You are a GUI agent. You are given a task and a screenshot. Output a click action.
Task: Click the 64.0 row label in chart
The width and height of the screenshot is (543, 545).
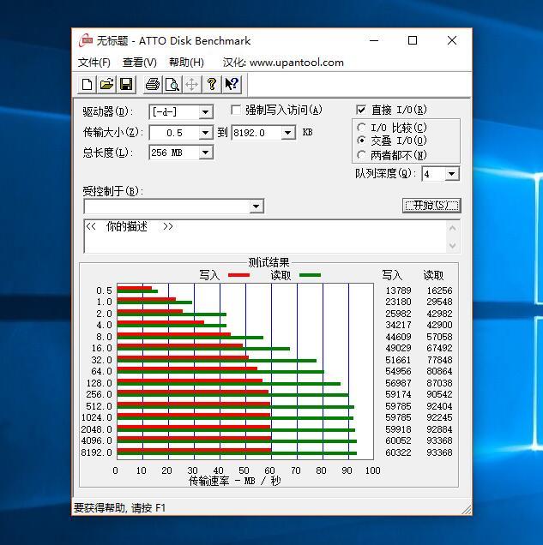click(101, 371)
